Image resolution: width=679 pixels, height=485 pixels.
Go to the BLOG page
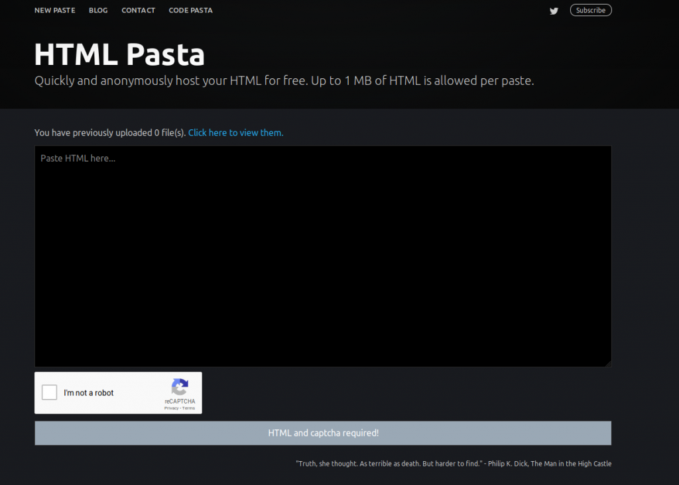point(98,11)
